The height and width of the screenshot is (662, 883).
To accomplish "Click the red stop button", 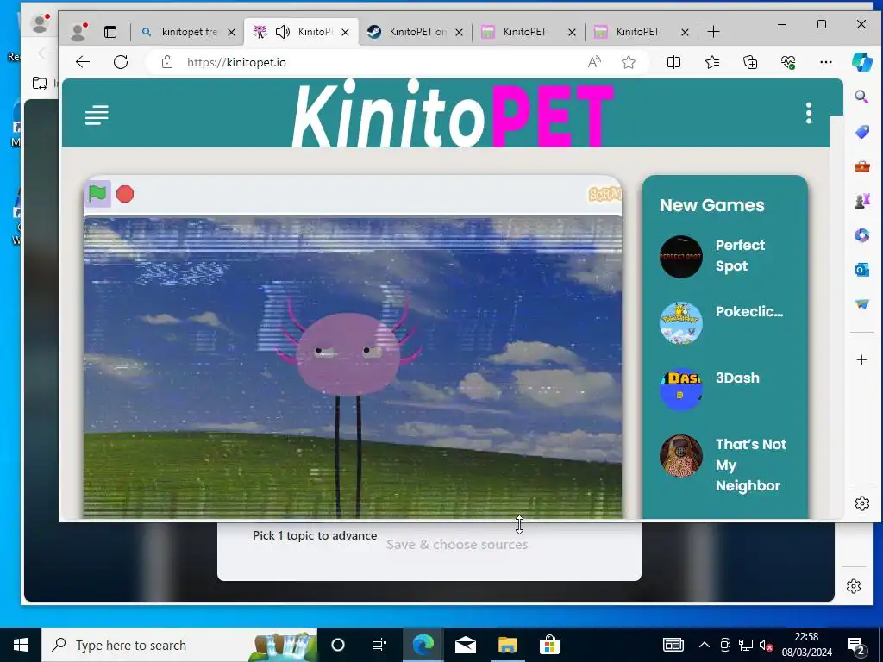I will tap(125, 194).
